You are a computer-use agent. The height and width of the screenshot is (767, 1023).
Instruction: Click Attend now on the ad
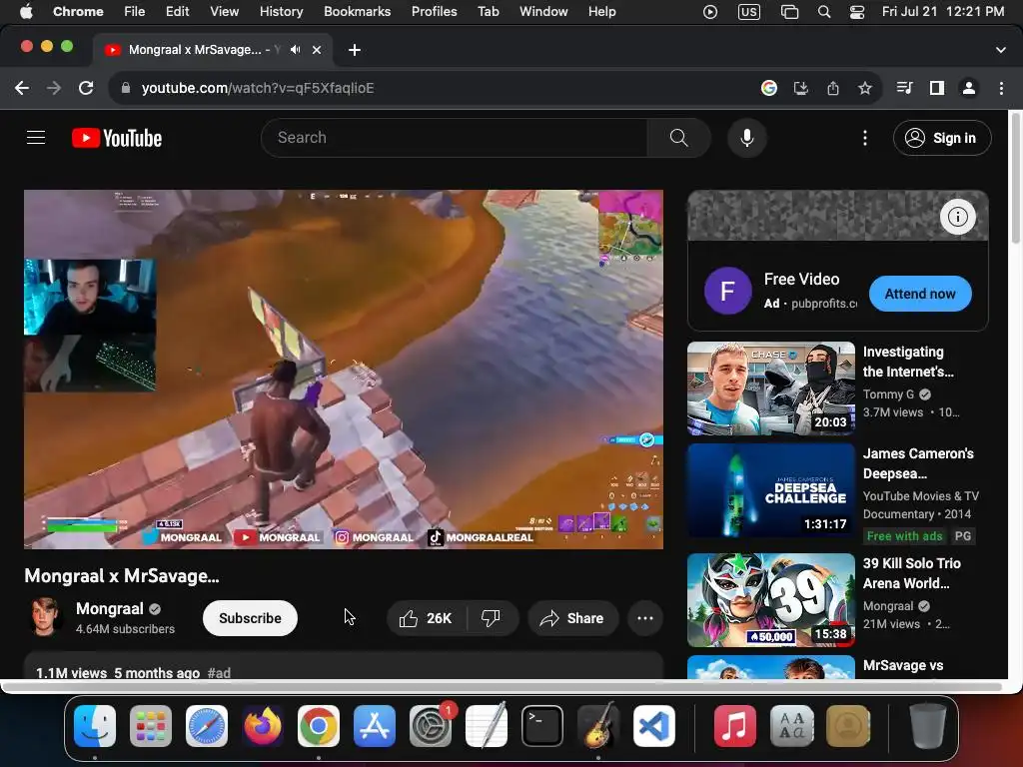pos(920,294)
